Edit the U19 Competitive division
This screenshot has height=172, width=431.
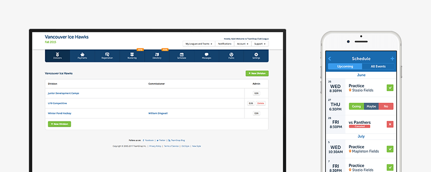click(251, 104)
